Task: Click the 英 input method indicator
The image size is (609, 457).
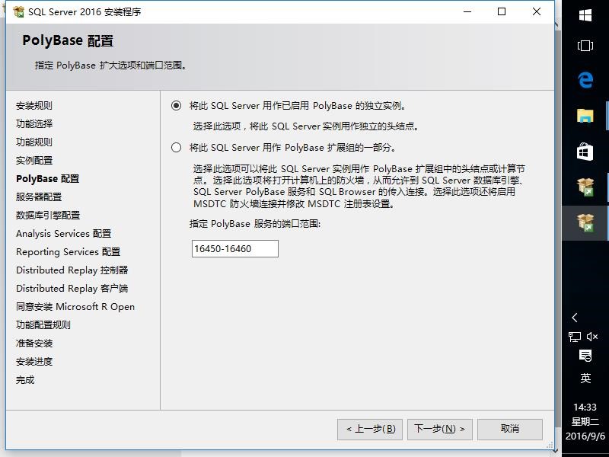Action: [585, 379]
